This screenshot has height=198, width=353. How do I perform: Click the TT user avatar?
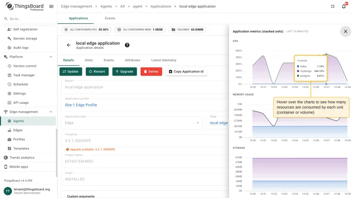(x=8, y=191)
